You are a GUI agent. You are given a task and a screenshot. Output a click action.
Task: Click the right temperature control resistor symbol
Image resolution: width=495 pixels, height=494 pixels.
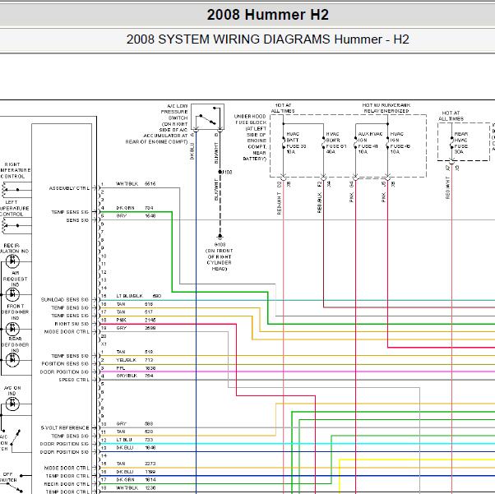tap(4, 190)
